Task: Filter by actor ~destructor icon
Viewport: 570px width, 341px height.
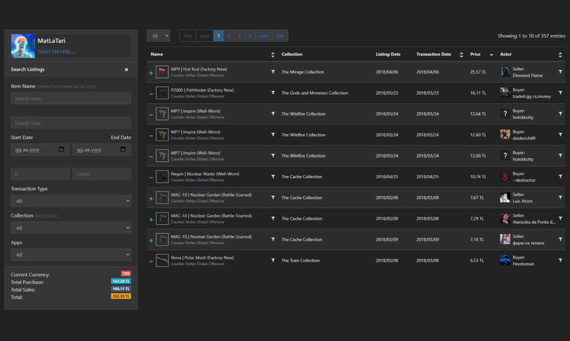Action: point(560,177)
